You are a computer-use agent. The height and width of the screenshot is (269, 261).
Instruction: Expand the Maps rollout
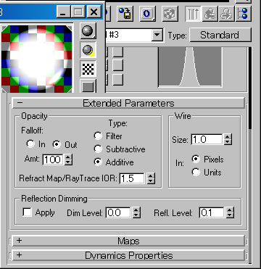[128, 241]
